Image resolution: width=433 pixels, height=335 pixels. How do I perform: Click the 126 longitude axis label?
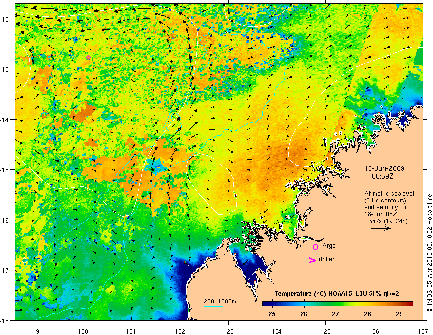pyautogui.click(x=374, y=331)
